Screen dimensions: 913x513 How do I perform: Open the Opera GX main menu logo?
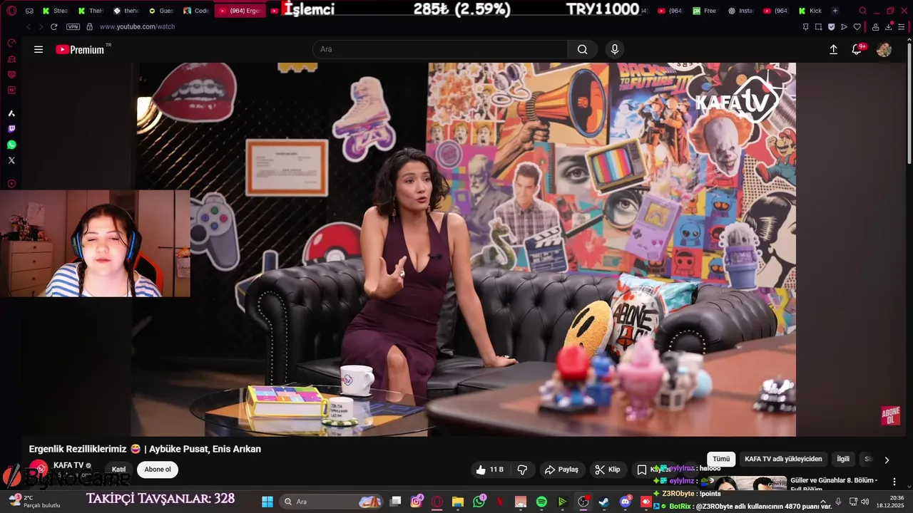11,11
